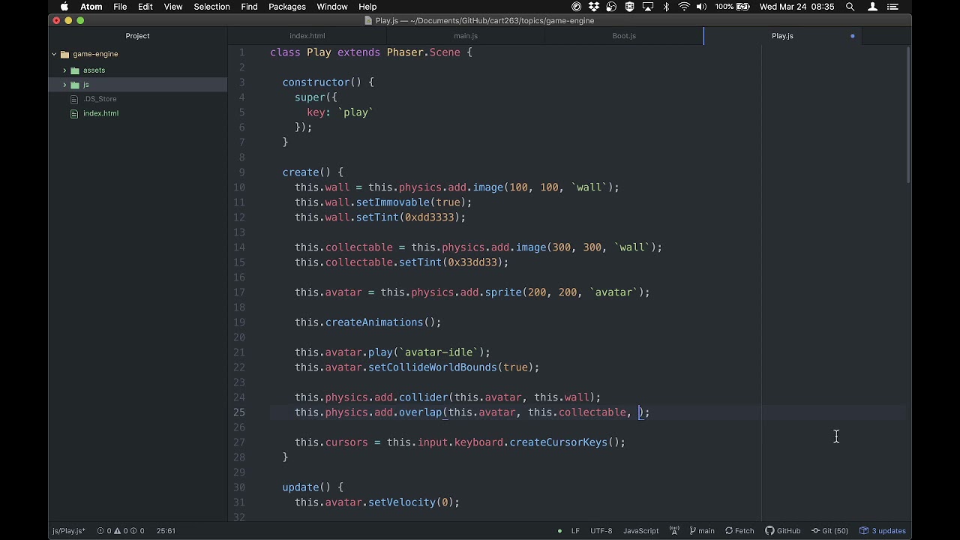
Task: Click line number 9 in the gutter
Action: (x=241, y=172)
